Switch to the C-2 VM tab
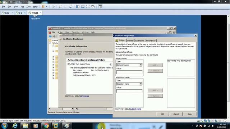Screen dimensions: 230x129 tap(20, 13)
